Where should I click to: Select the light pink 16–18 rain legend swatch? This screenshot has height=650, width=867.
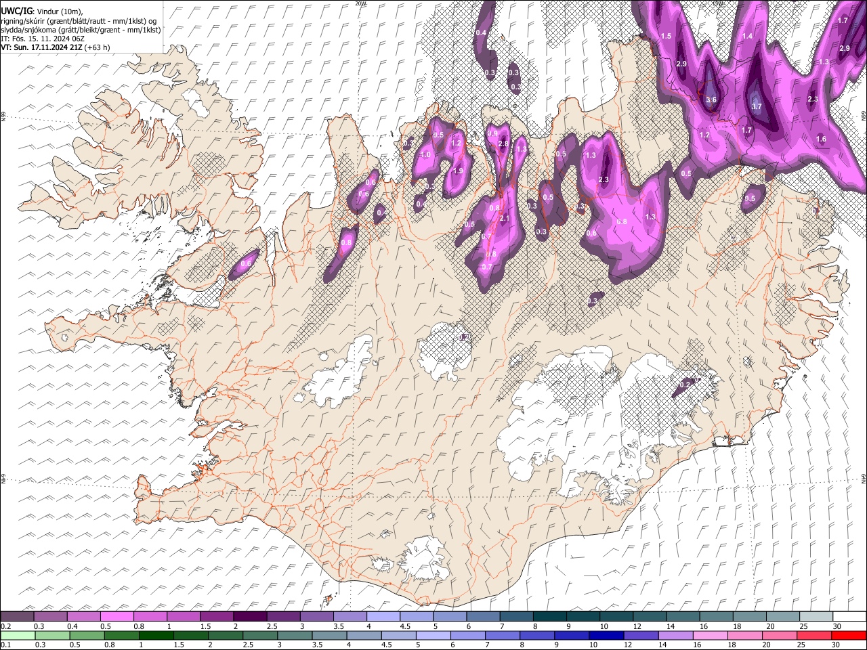(711, 635)
